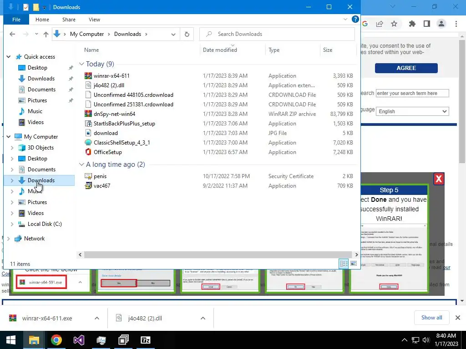This screenshot has width=466, height=349.
Task: Sort by the Name column header
Action: click(91, 50)
